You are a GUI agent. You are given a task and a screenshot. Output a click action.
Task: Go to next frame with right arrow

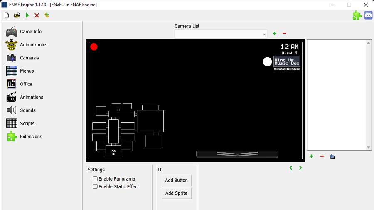coord(300,168)
